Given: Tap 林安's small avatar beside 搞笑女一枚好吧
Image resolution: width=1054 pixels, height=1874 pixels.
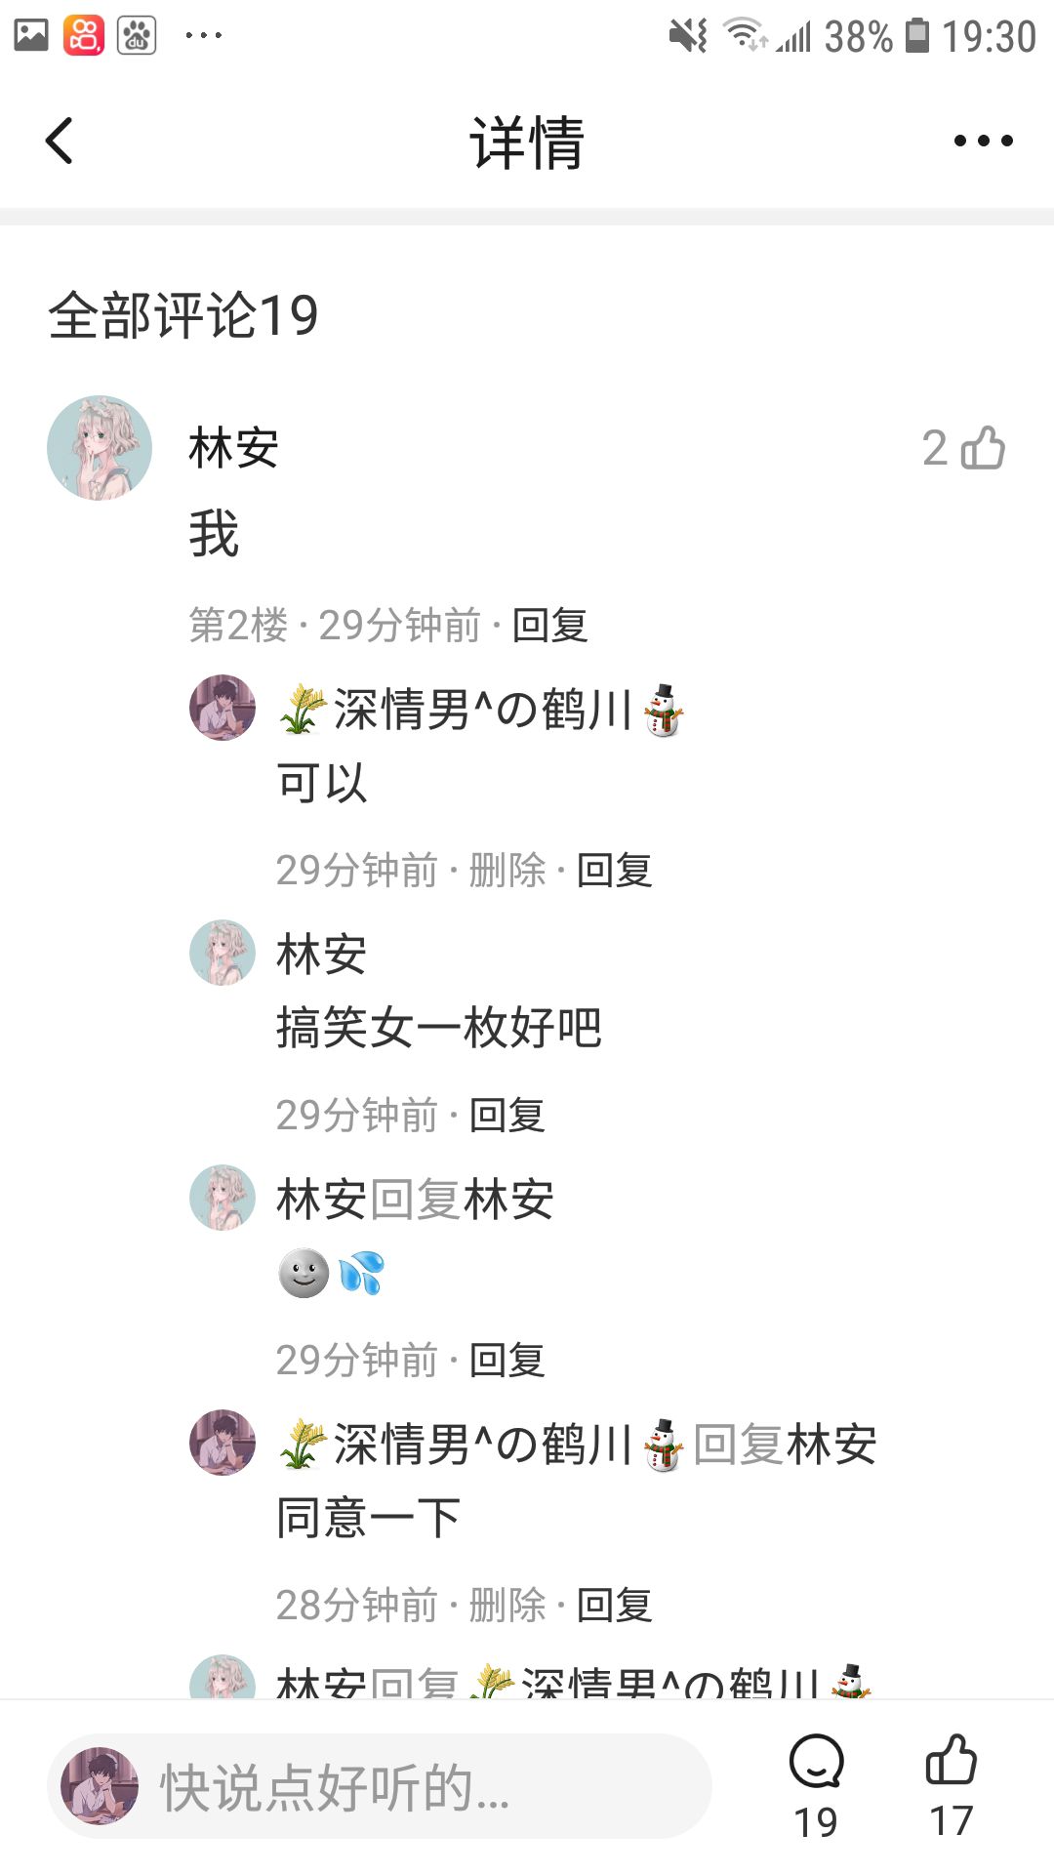Looking at the screenshot, I should [x=223, y=953].
